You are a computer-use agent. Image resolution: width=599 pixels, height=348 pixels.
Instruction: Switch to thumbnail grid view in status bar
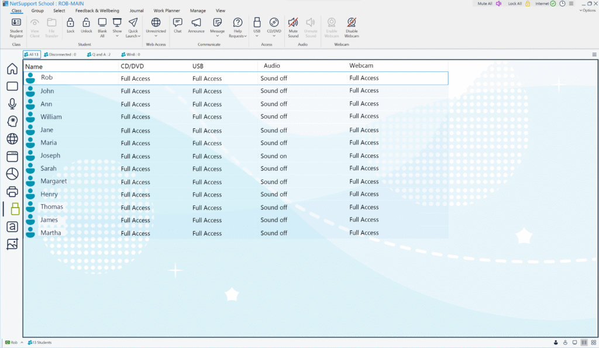point(594,342)
